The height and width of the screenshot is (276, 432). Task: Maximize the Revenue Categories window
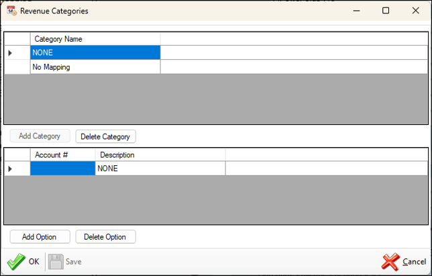(x=386, y=11)
